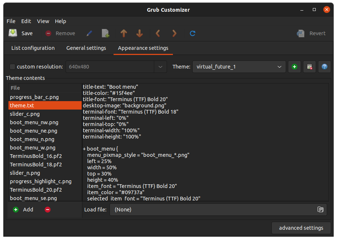This screenshot has height=240, width=337.
Task: Switch to the List configuration tab
Action: click(33, 48)
